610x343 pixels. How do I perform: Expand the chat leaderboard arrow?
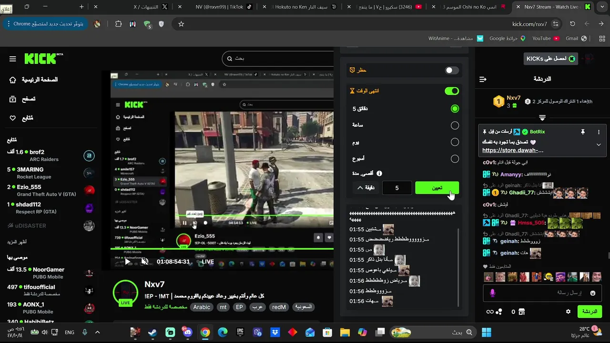click(x=542, y=118)
